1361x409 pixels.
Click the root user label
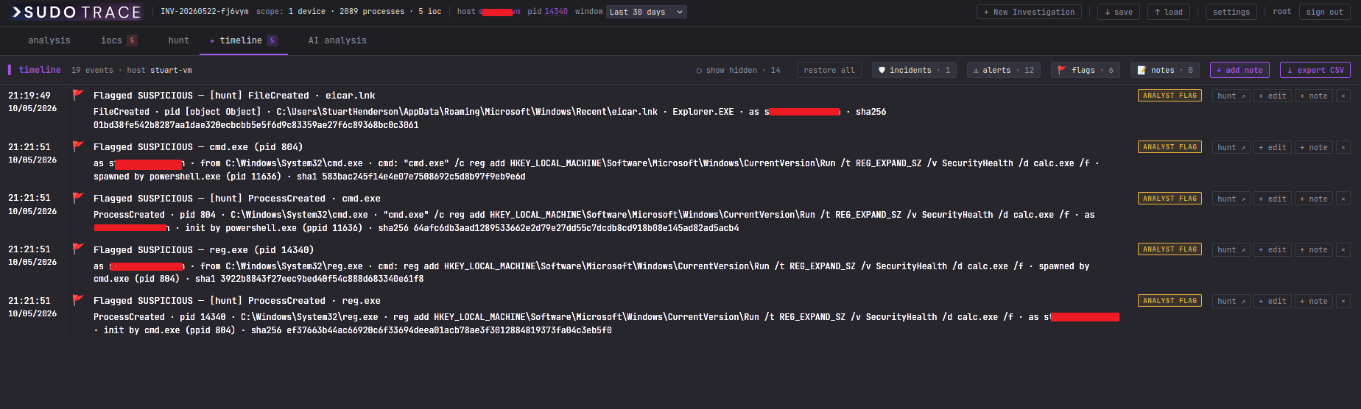click(x=1281, y=12)
